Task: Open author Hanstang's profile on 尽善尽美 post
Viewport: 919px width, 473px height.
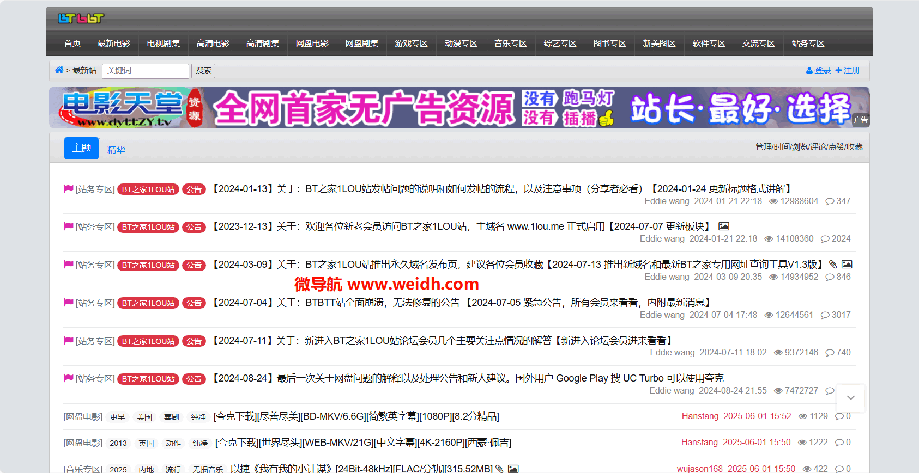Action: [700, 416]
